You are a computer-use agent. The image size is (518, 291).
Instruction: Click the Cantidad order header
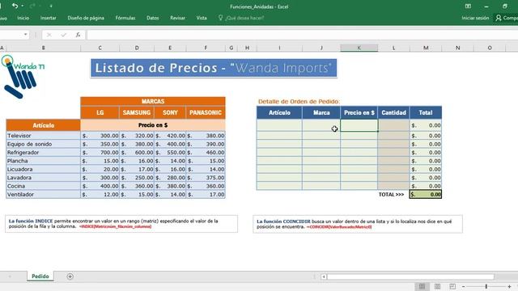point(394,112)
